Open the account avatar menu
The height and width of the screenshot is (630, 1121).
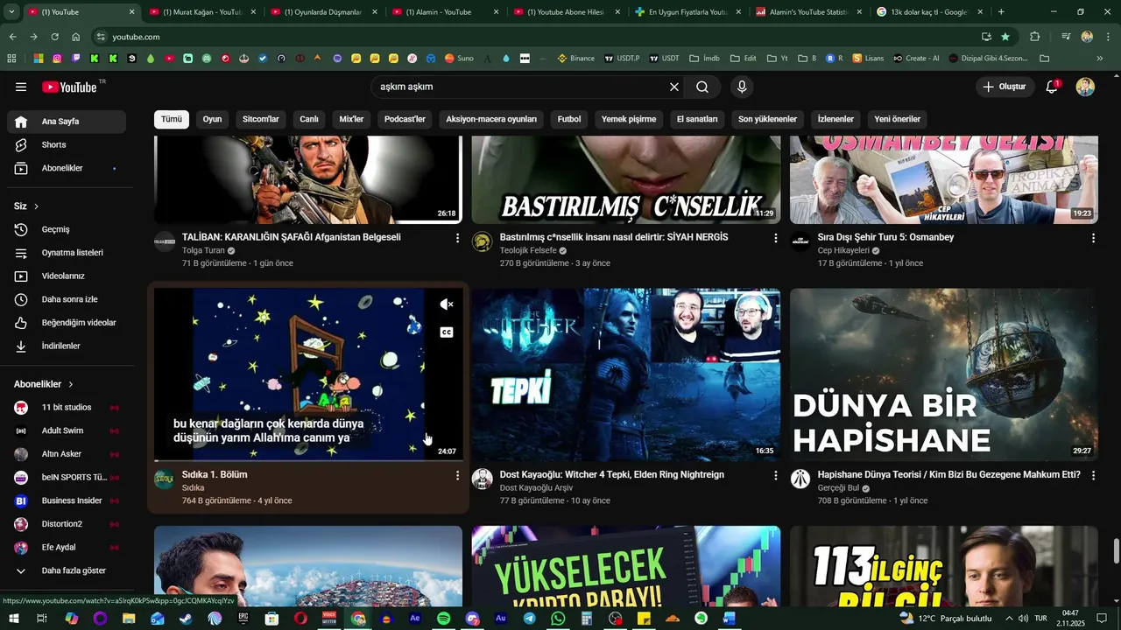click(x=1085, y=87)
